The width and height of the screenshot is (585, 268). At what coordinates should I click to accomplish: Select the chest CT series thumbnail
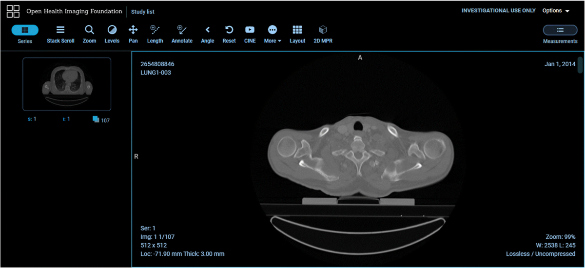(x=67, y=84)
